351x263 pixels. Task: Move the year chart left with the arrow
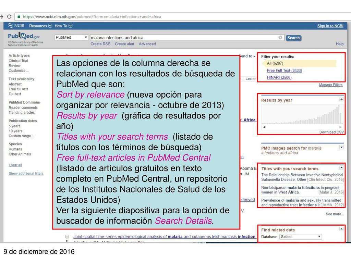click(x=264, y=127)
